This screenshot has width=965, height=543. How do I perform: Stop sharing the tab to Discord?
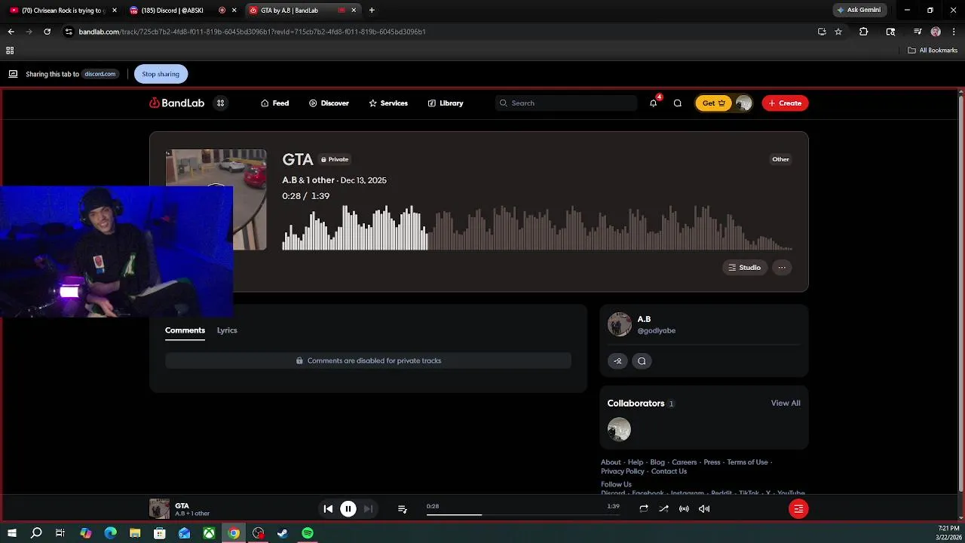click(161, 74)
